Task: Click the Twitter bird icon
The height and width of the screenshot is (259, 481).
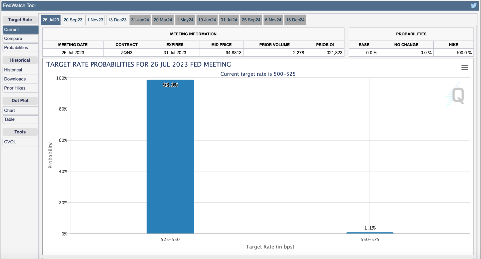Action: 473,5
